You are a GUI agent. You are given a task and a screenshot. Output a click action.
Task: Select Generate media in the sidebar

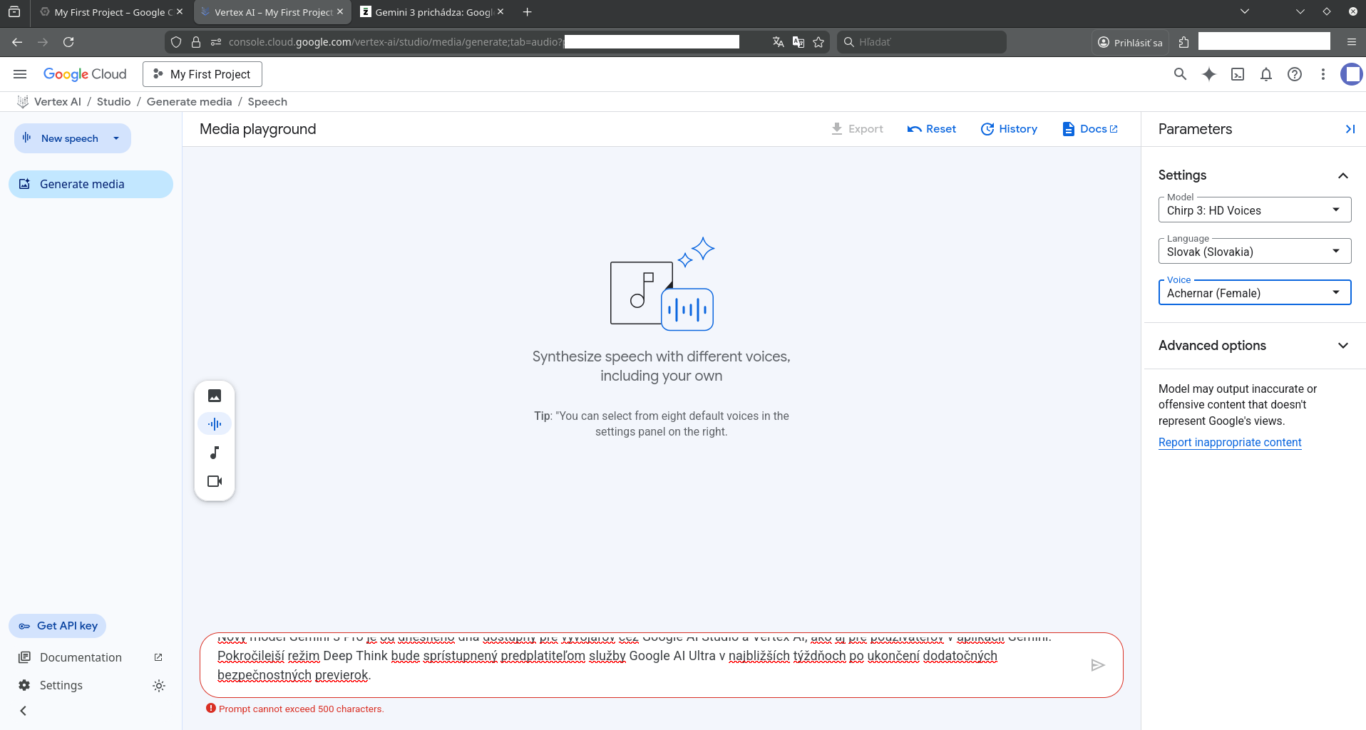(x=91, y=184)
